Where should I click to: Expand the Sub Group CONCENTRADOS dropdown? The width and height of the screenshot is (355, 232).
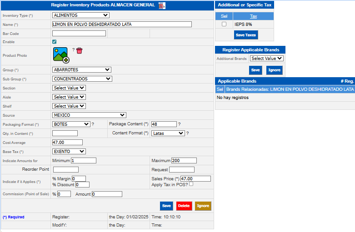tap(82, 79)
